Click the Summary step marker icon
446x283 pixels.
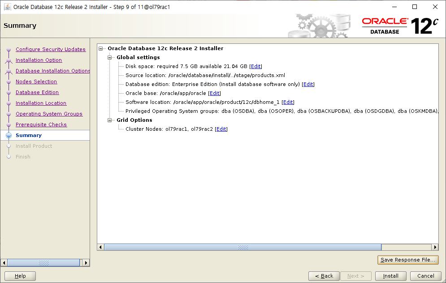(9, 135)
